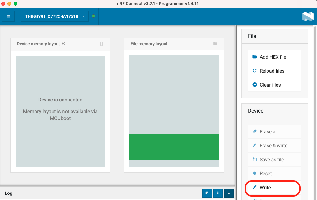Click Add HEX file
The image size is (317, 200).
coord(275,57)
